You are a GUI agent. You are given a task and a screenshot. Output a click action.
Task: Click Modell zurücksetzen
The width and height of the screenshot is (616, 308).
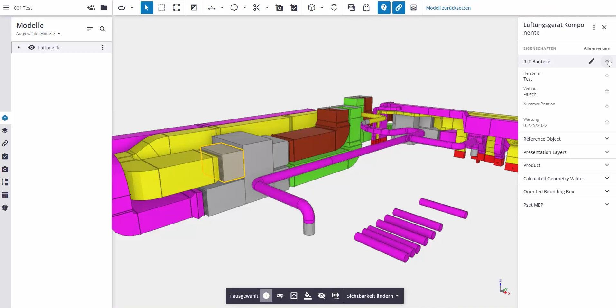point(448,8)
